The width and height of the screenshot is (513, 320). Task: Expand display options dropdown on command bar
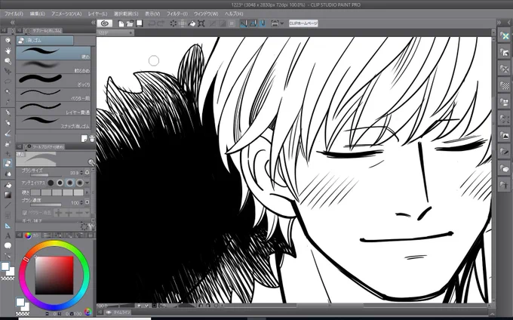point(282,23)
